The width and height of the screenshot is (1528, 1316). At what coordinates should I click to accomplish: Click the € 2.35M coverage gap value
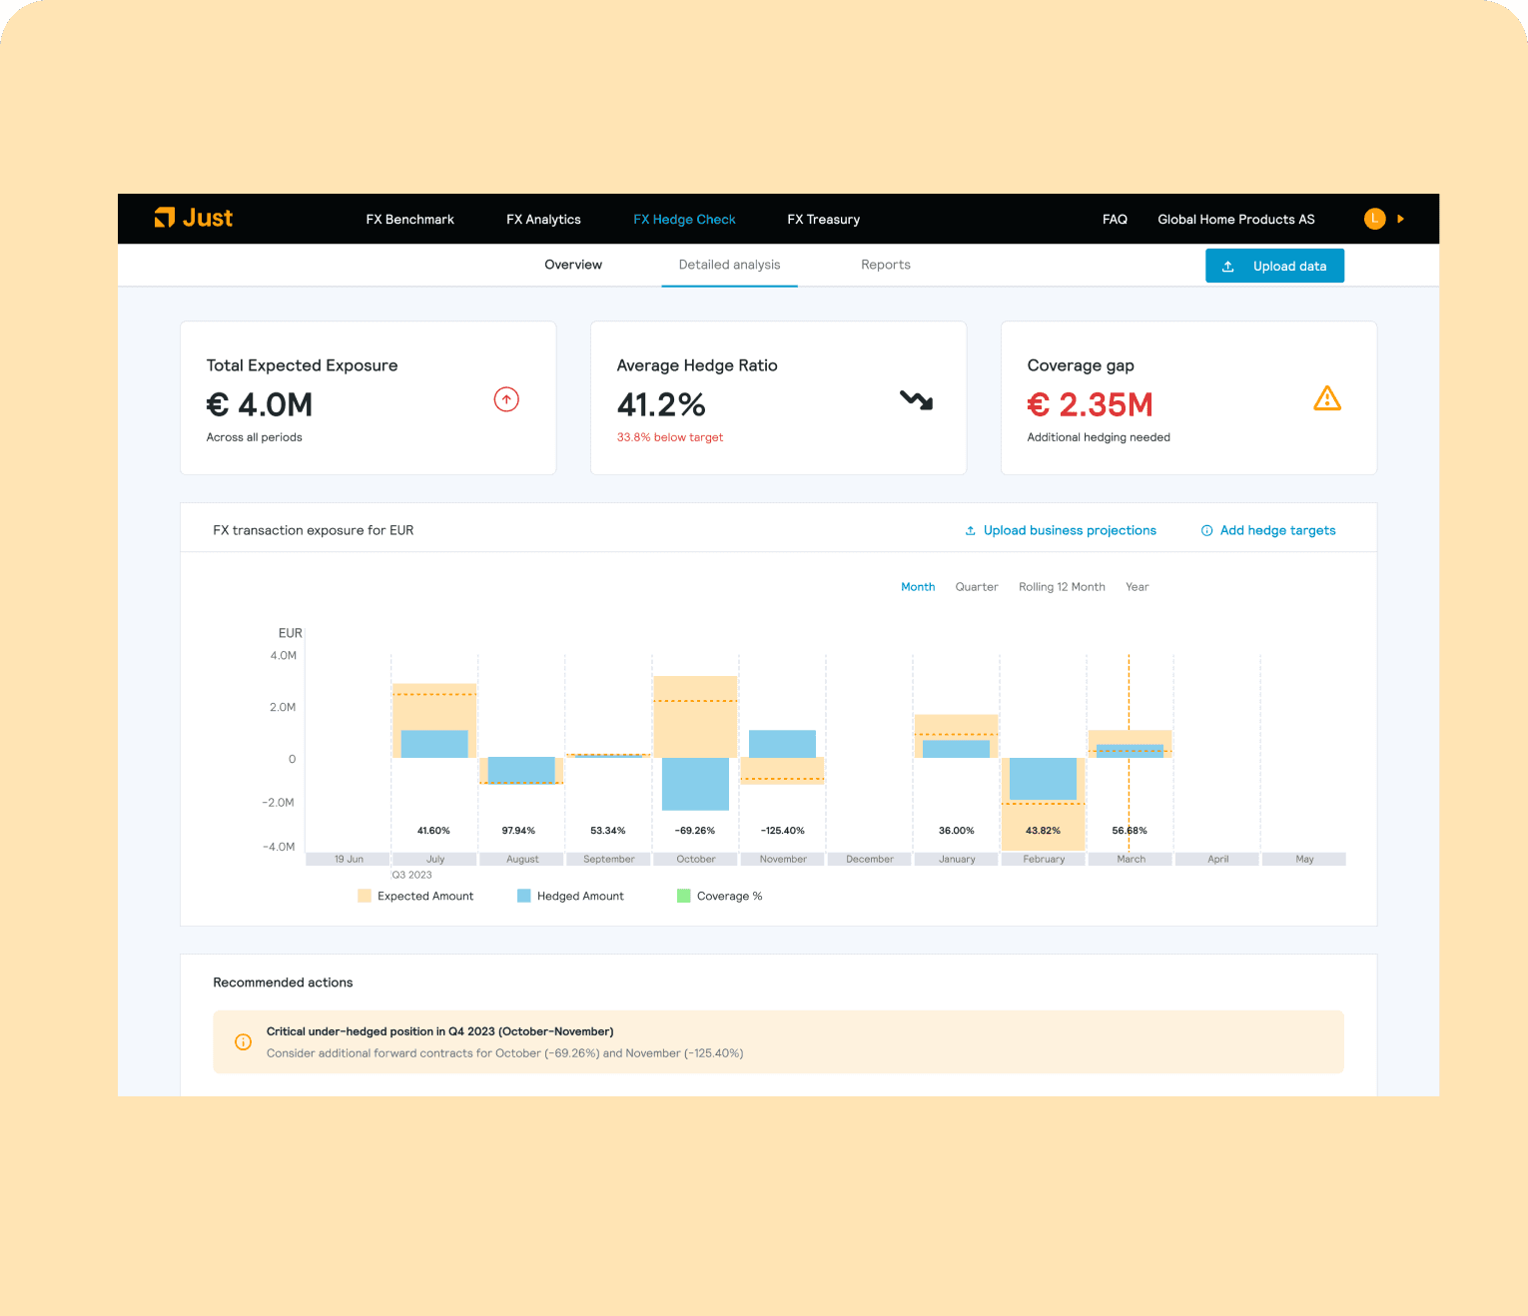point(1090,404)
